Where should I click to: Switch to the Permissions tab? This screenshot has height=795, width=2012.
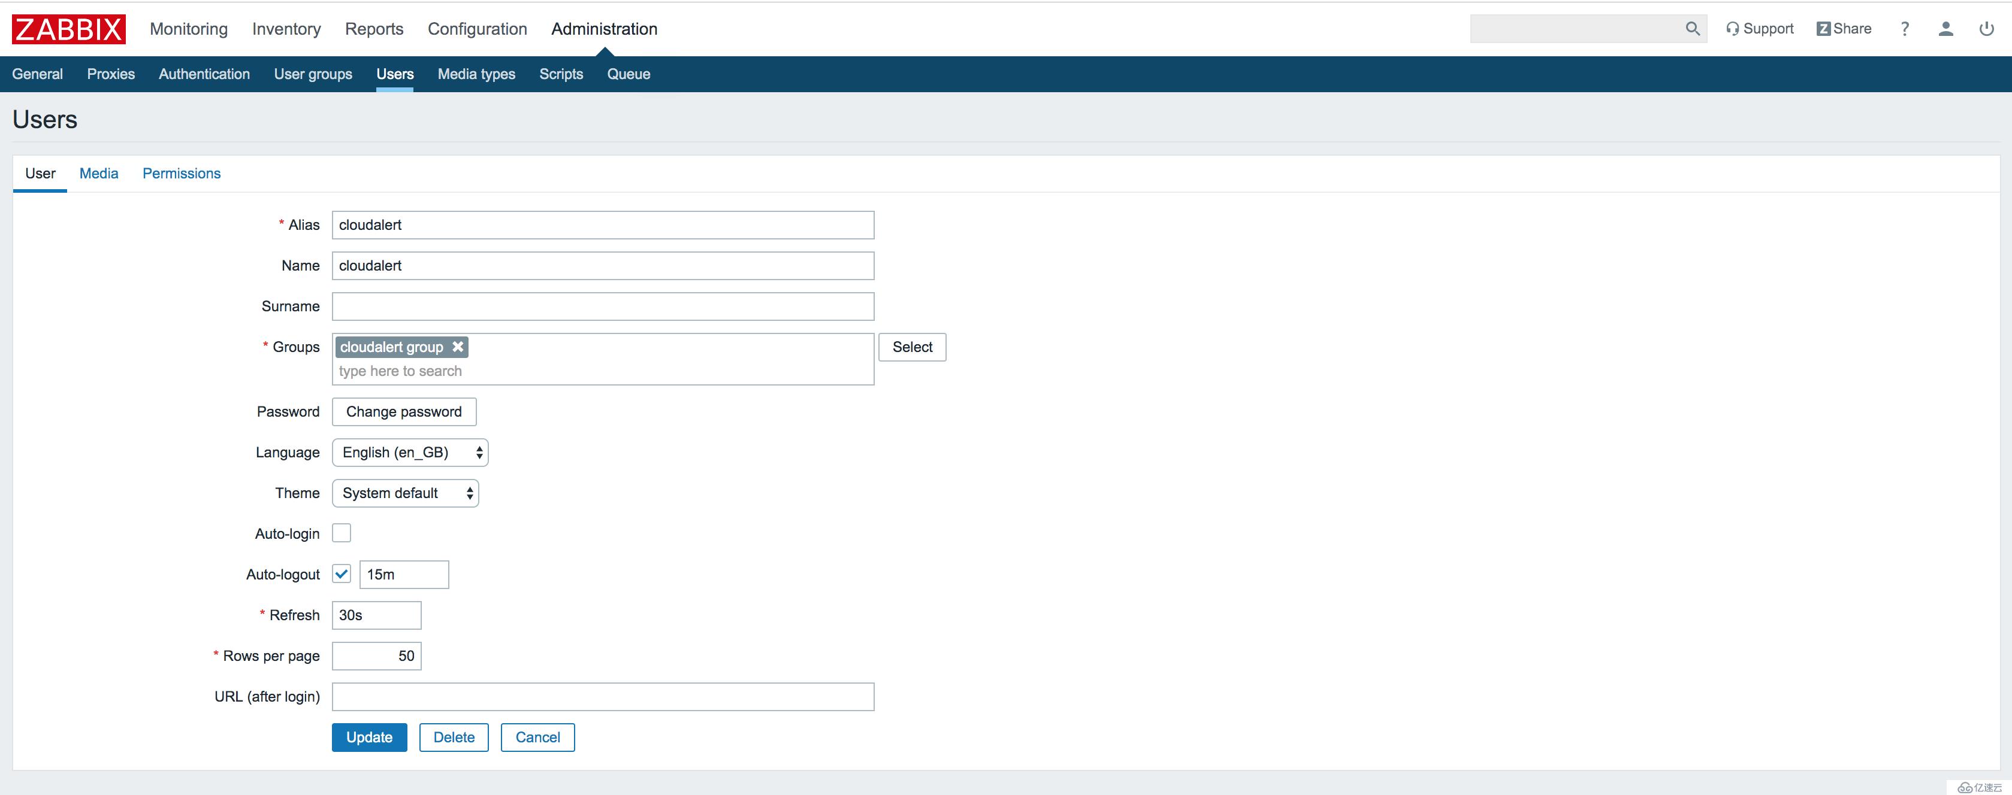181,172
